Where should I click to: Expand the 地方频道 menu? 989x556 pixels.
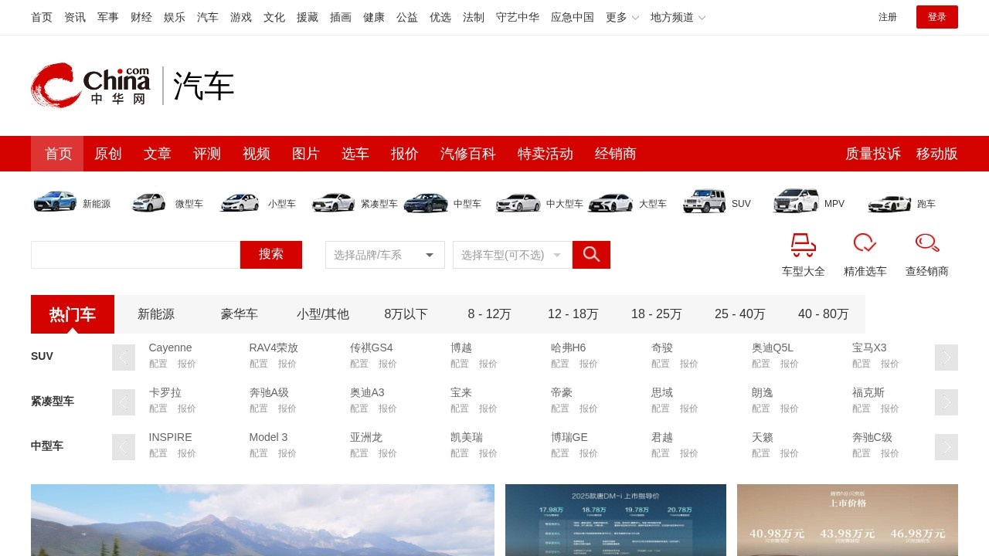678,17
